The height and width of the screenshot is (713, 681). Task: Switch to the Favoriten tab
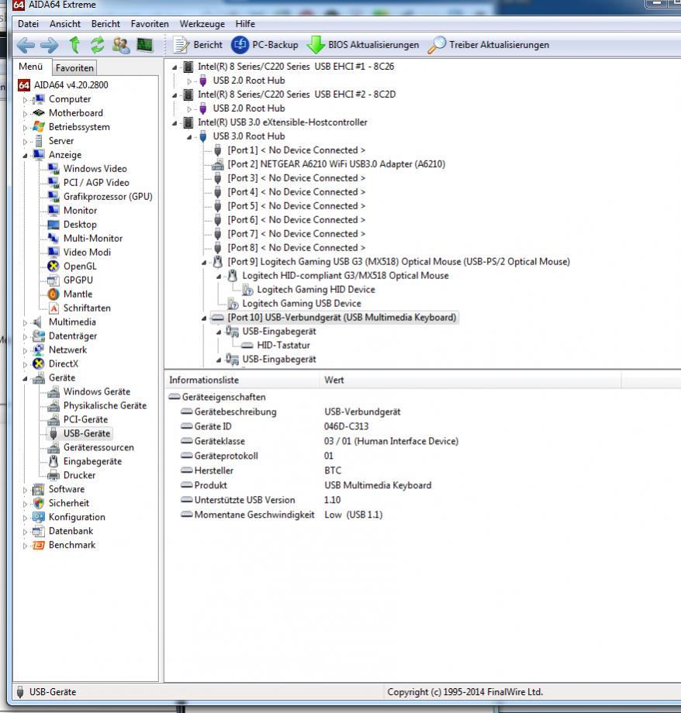pyautogui.click(x=74, y=67)
